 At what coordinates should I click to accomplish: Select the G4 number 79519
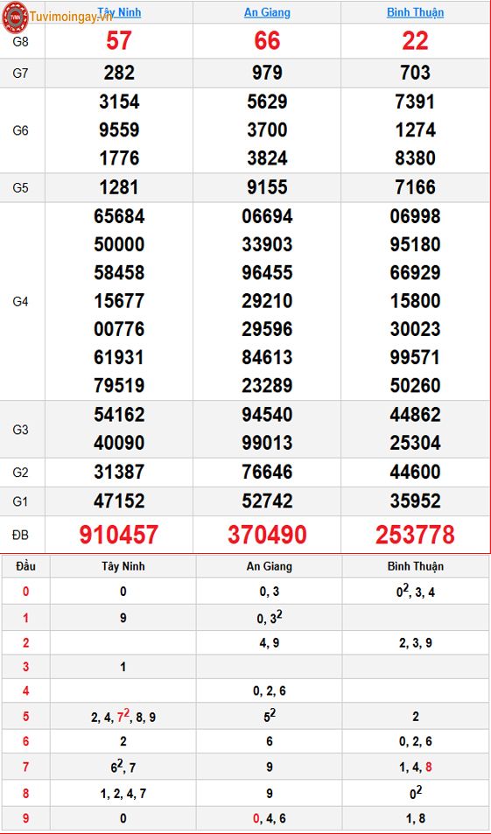(x=119, y=385)
